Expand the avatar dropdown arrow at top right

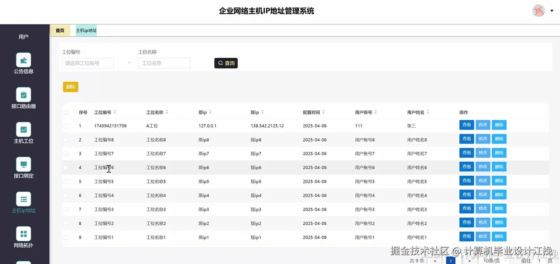(551, 11)
